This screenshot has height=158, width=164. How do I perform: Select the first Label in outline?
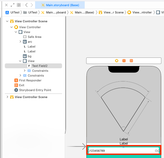[33, 46]
